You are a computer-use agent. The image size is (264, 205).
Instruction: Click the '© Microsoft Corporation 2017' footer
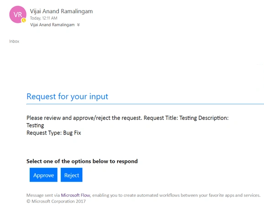tap(56, 201)
